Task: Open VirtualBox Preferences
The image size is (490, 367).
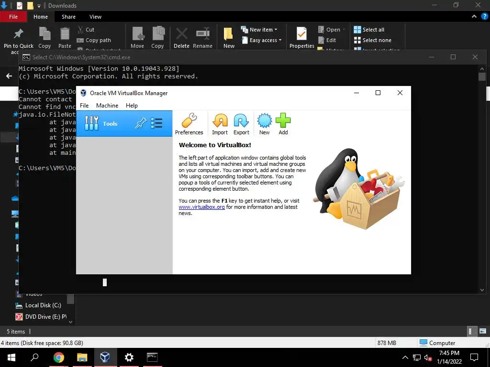Action: tap(189, 124)
